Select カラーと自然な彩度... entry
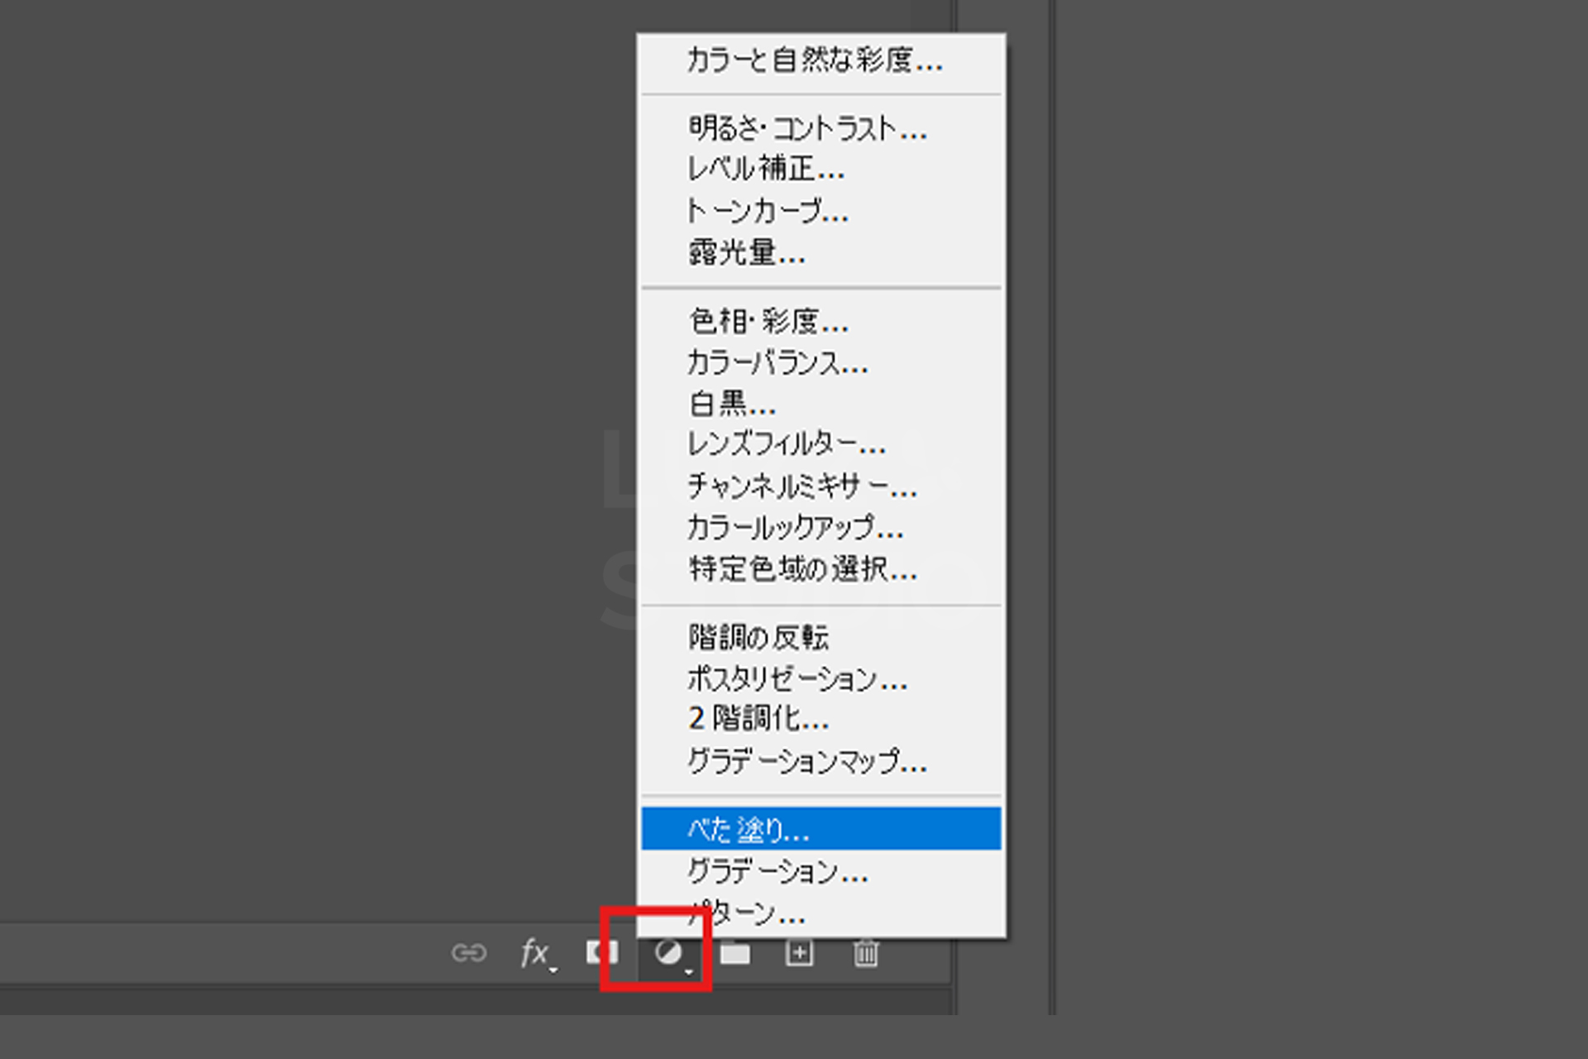Image resolution: width=1588 pixels, height=1059 pixels. pyautogui.click(x=815, y=60)
